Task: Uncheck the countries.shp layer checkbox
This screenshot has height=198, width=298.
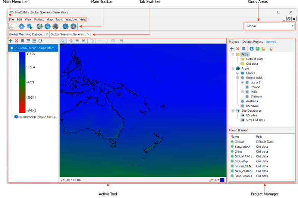Action: coord(16,117)
